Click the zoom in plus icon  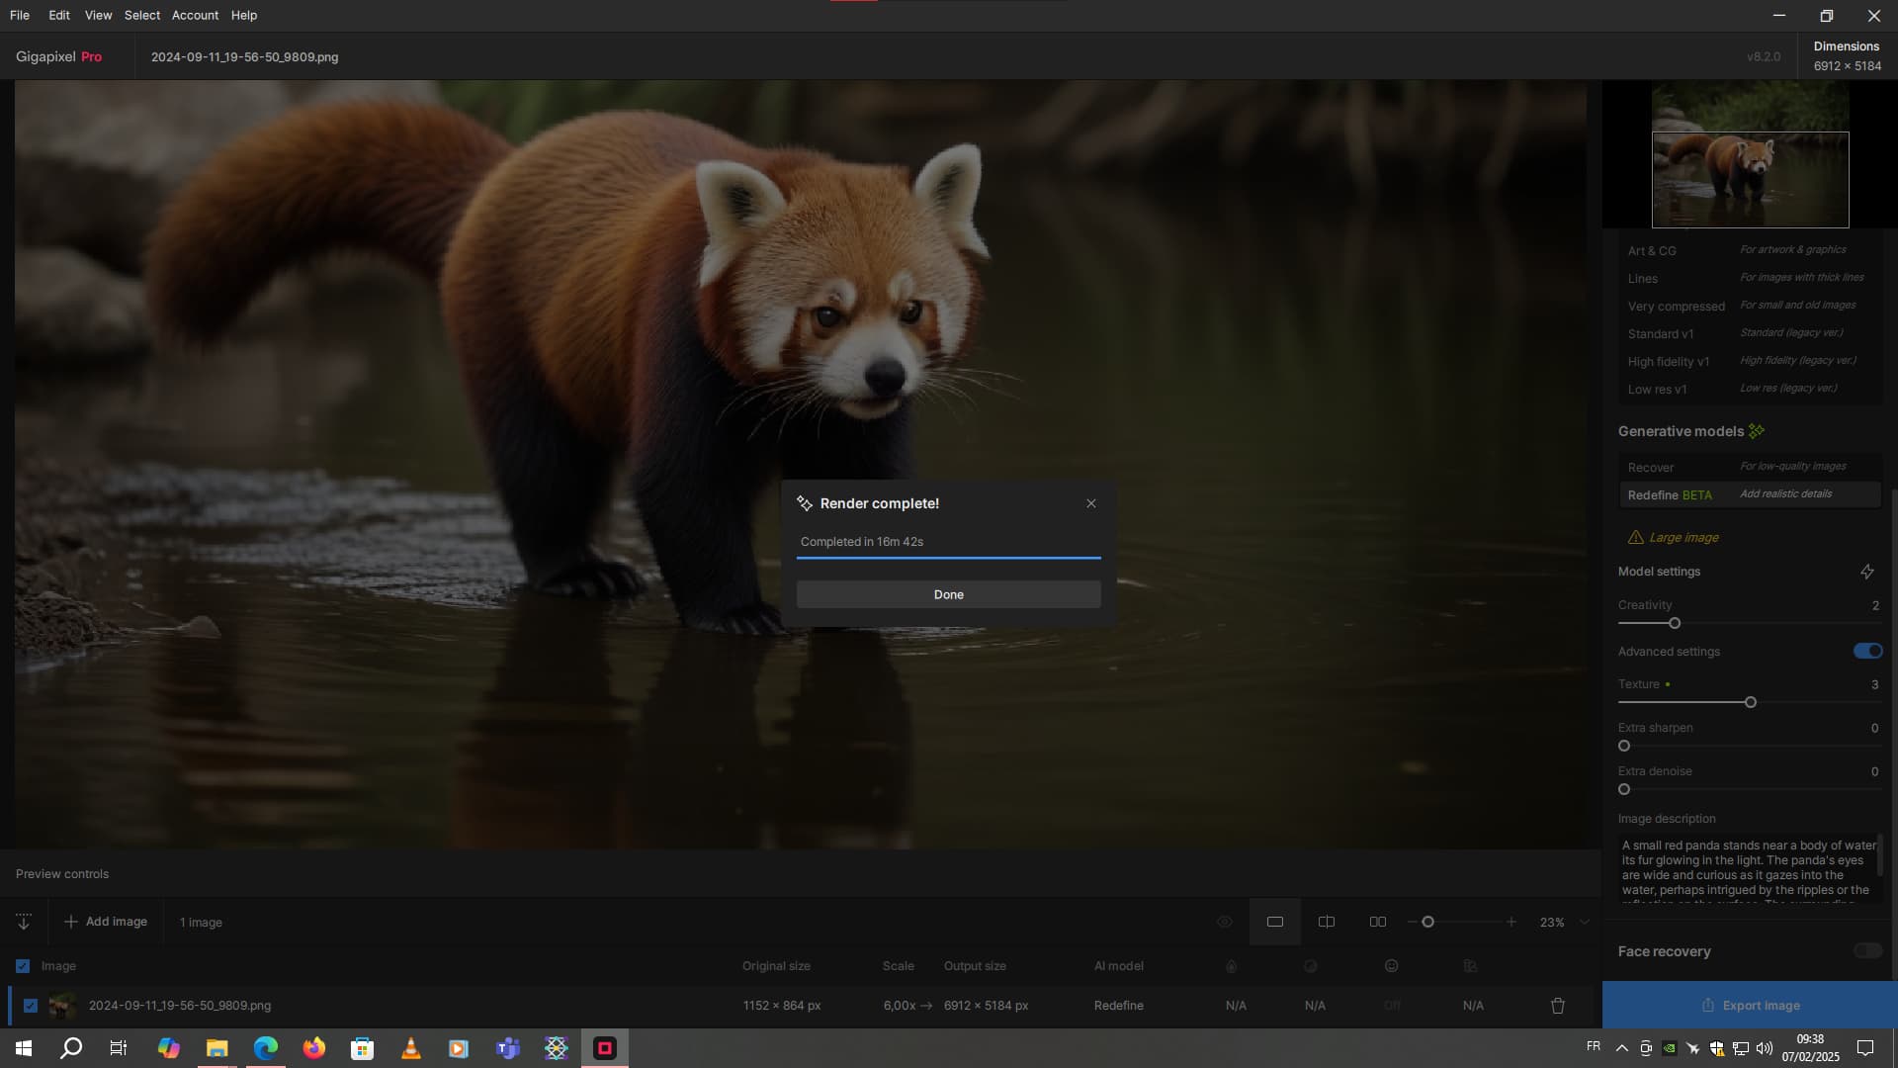(x=1510, y=922)
